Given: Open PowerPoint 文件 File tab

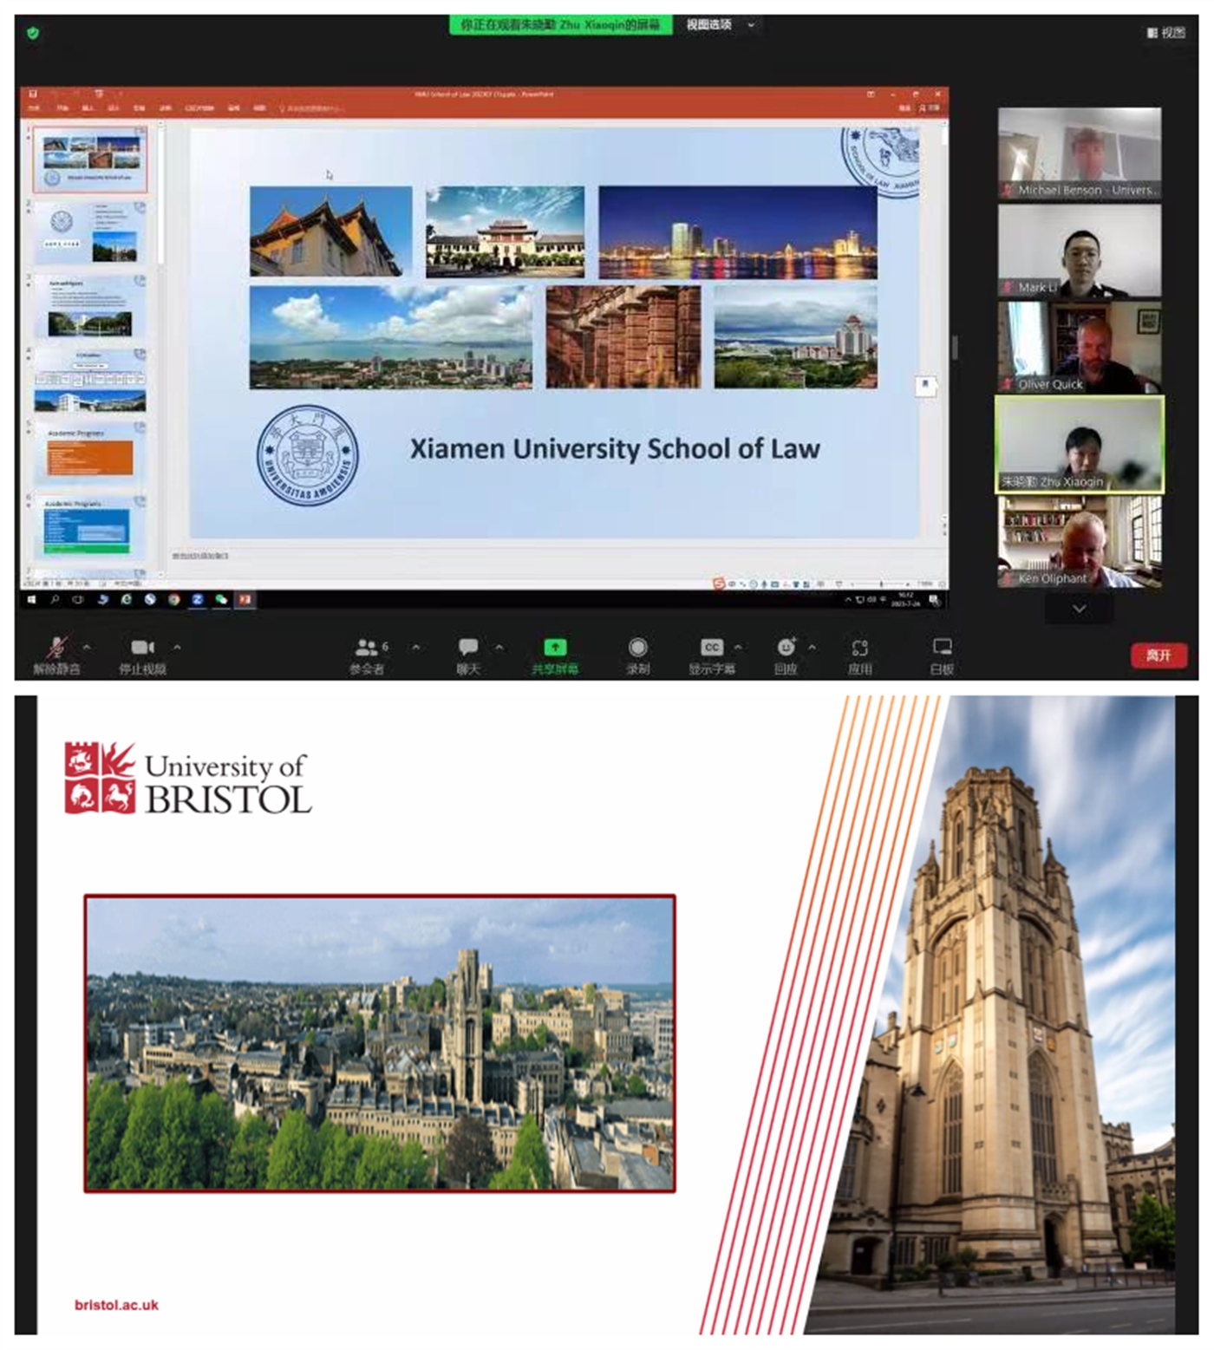Looking at the screenshot, I should 35,108.
